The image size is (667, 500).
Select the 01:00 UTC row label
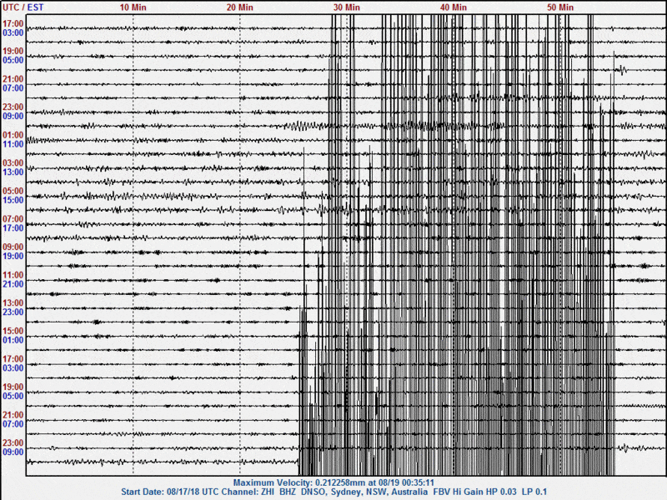click(13, 135)
